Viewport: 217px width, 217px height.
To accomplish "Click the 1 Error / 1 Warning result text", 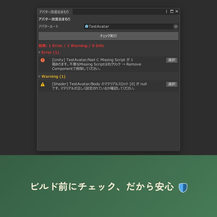I will [71, 46].
